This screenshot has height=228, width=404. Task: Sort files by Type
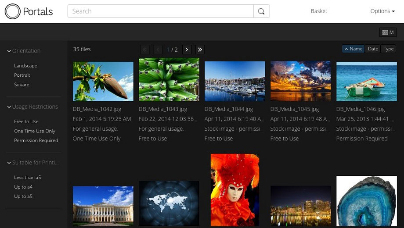[x=389, y=49]
